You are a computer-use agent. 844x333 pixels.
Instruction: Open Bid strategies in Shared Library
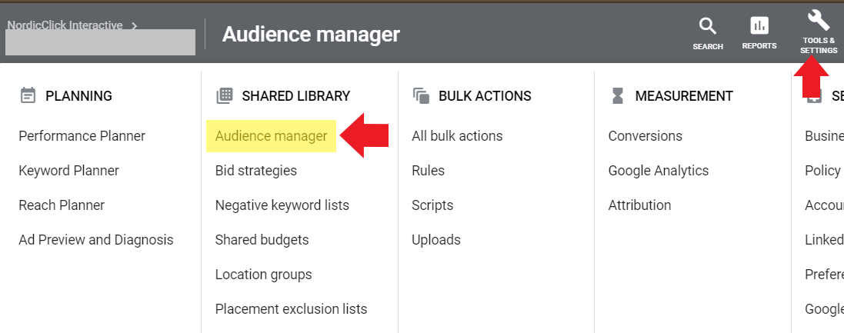point(255,171)
